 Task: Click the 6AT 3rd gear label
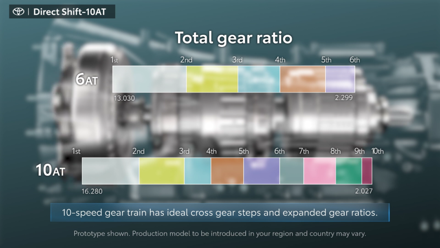[x=238, y=60]
